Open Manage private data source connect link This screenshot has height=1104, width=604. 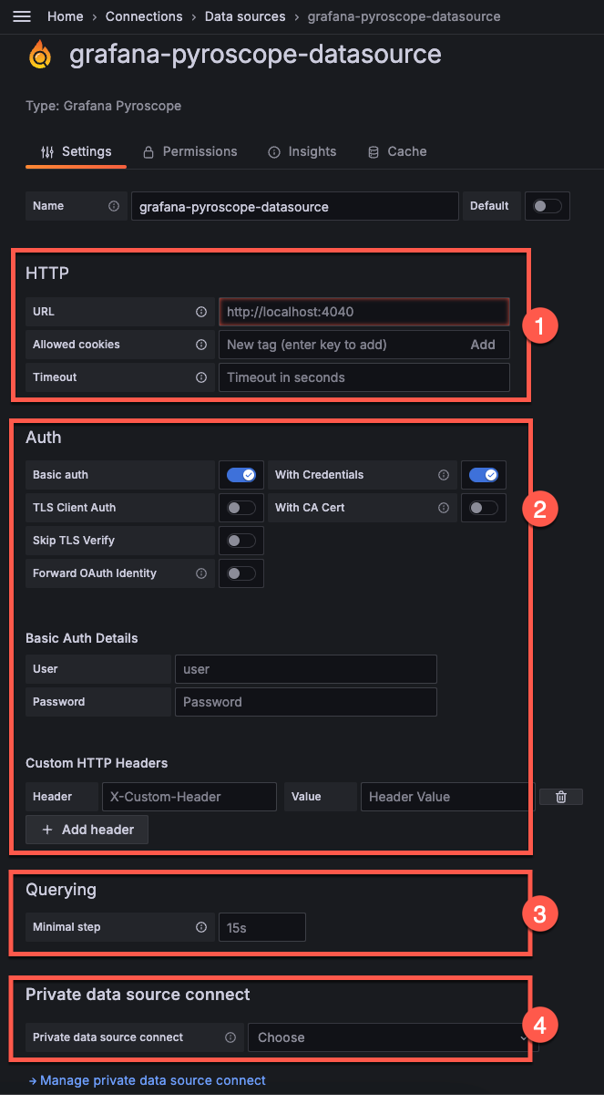[148, 1080]
